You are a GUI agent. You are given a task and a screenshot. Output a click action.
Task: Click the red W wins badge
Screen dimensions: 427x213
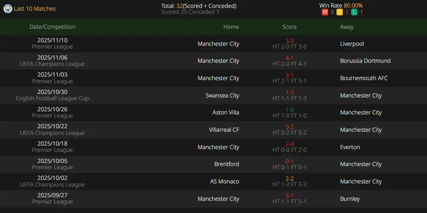click(x=325, y=12)
